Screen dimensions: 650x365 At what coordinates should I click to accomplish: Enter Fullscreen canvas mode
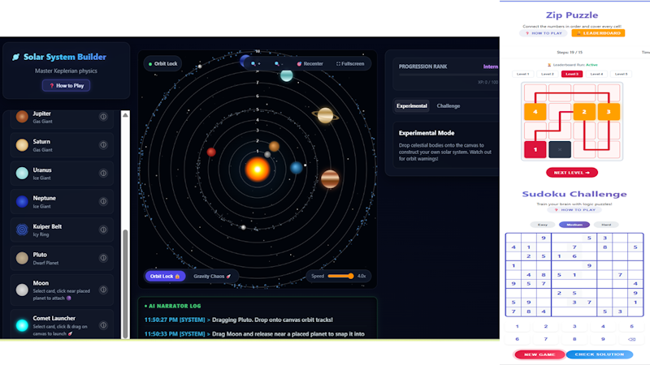pyautogui.click(x=350, y=64)
